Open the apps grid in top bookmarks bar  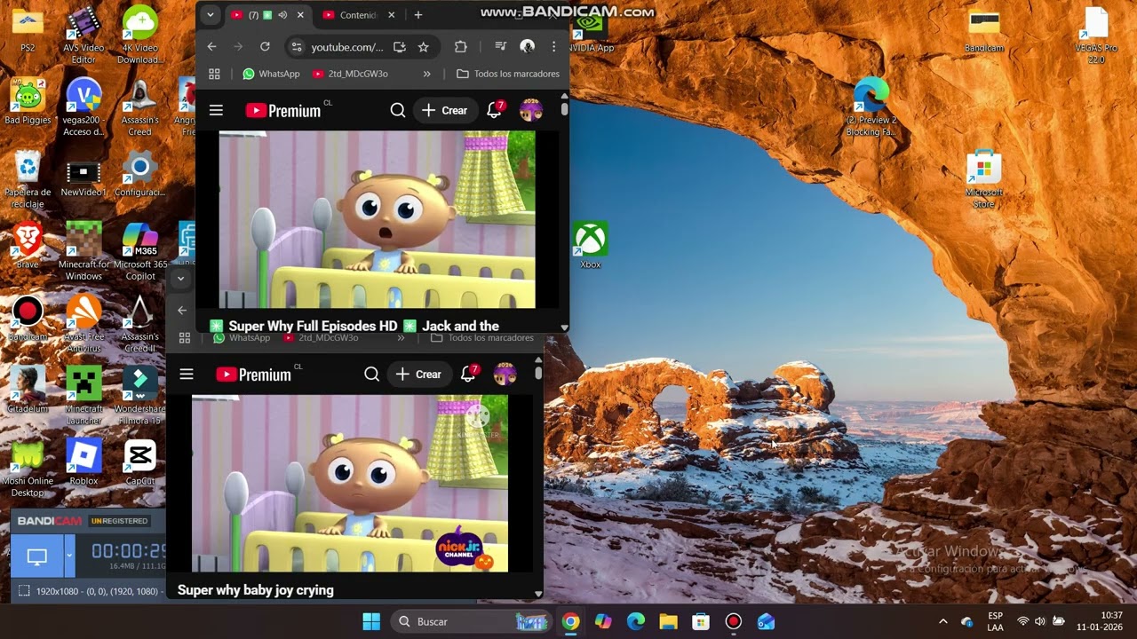point(214,74)
